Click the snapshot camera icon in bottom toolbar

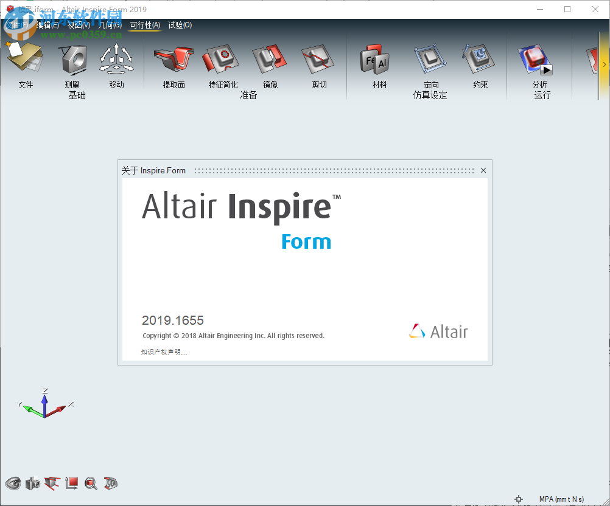(32, 483)
